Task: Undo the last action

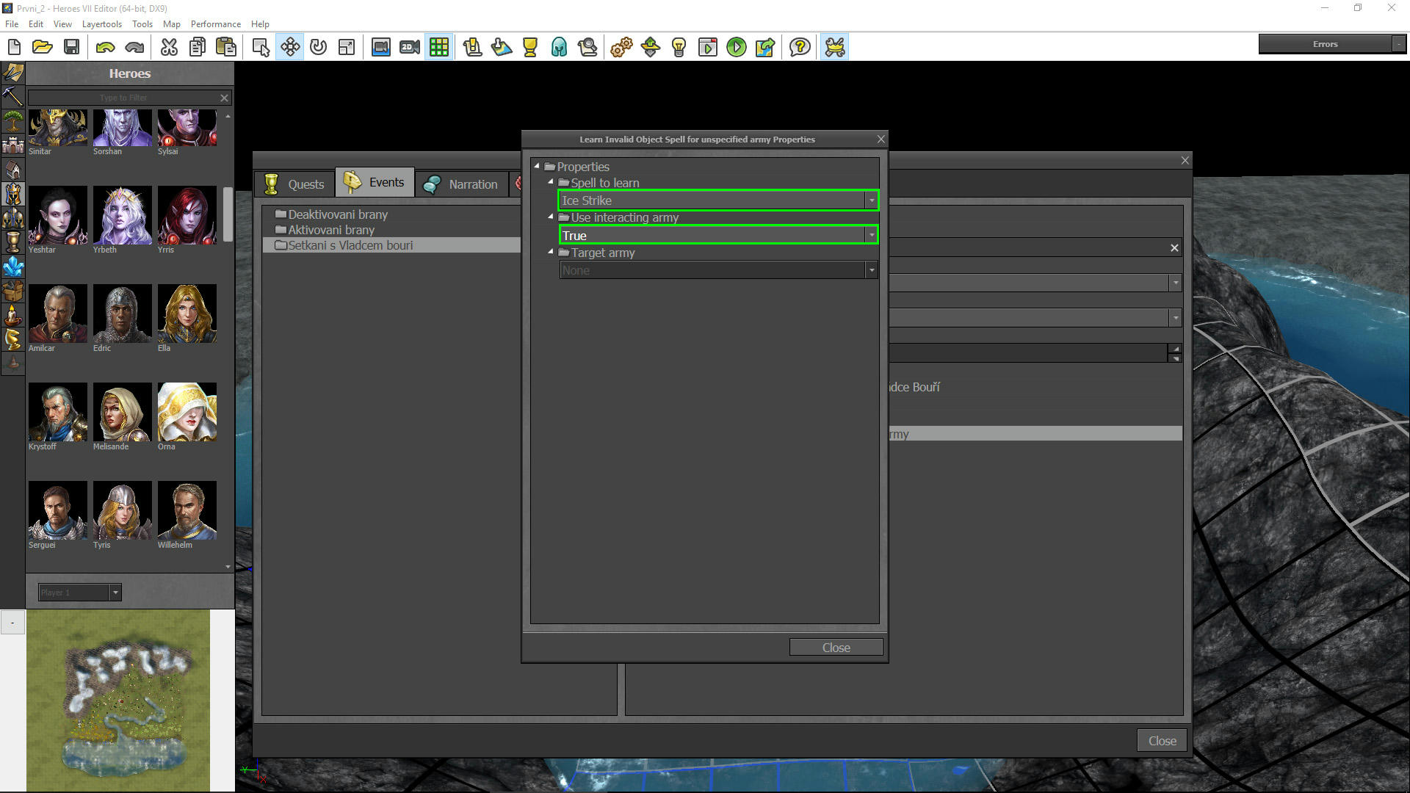Action: pos(105,47)
